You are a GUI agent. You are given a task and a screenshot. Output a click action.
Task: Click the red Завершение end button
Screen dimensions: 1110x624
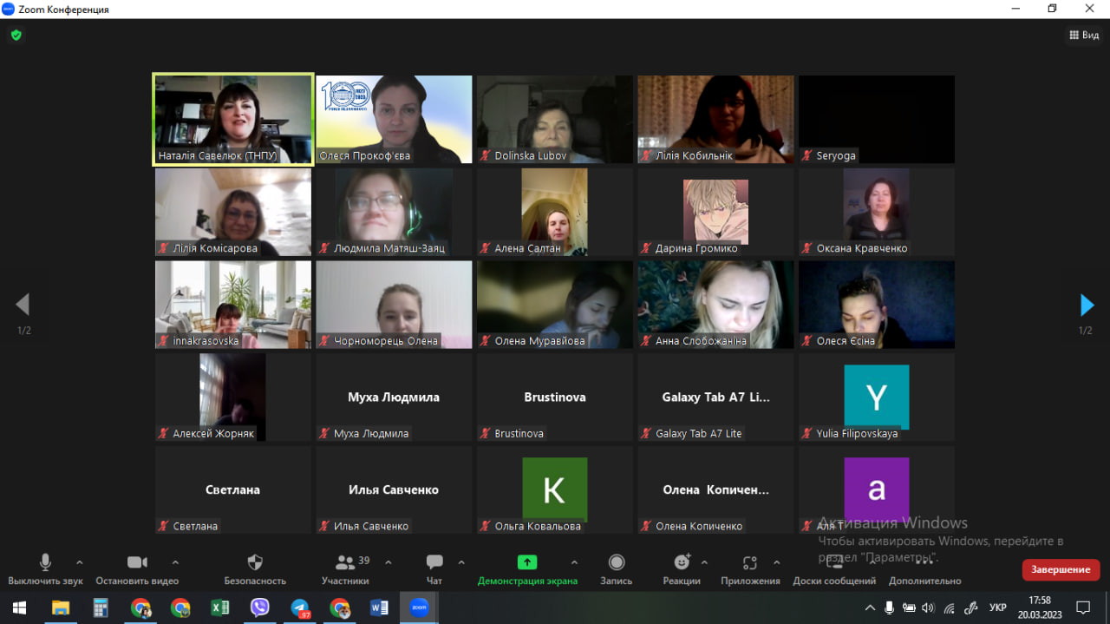point(1061,569)
